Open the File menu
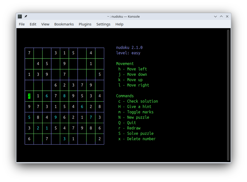Screen dimensions: 247x182 click(x=22, y=24)
